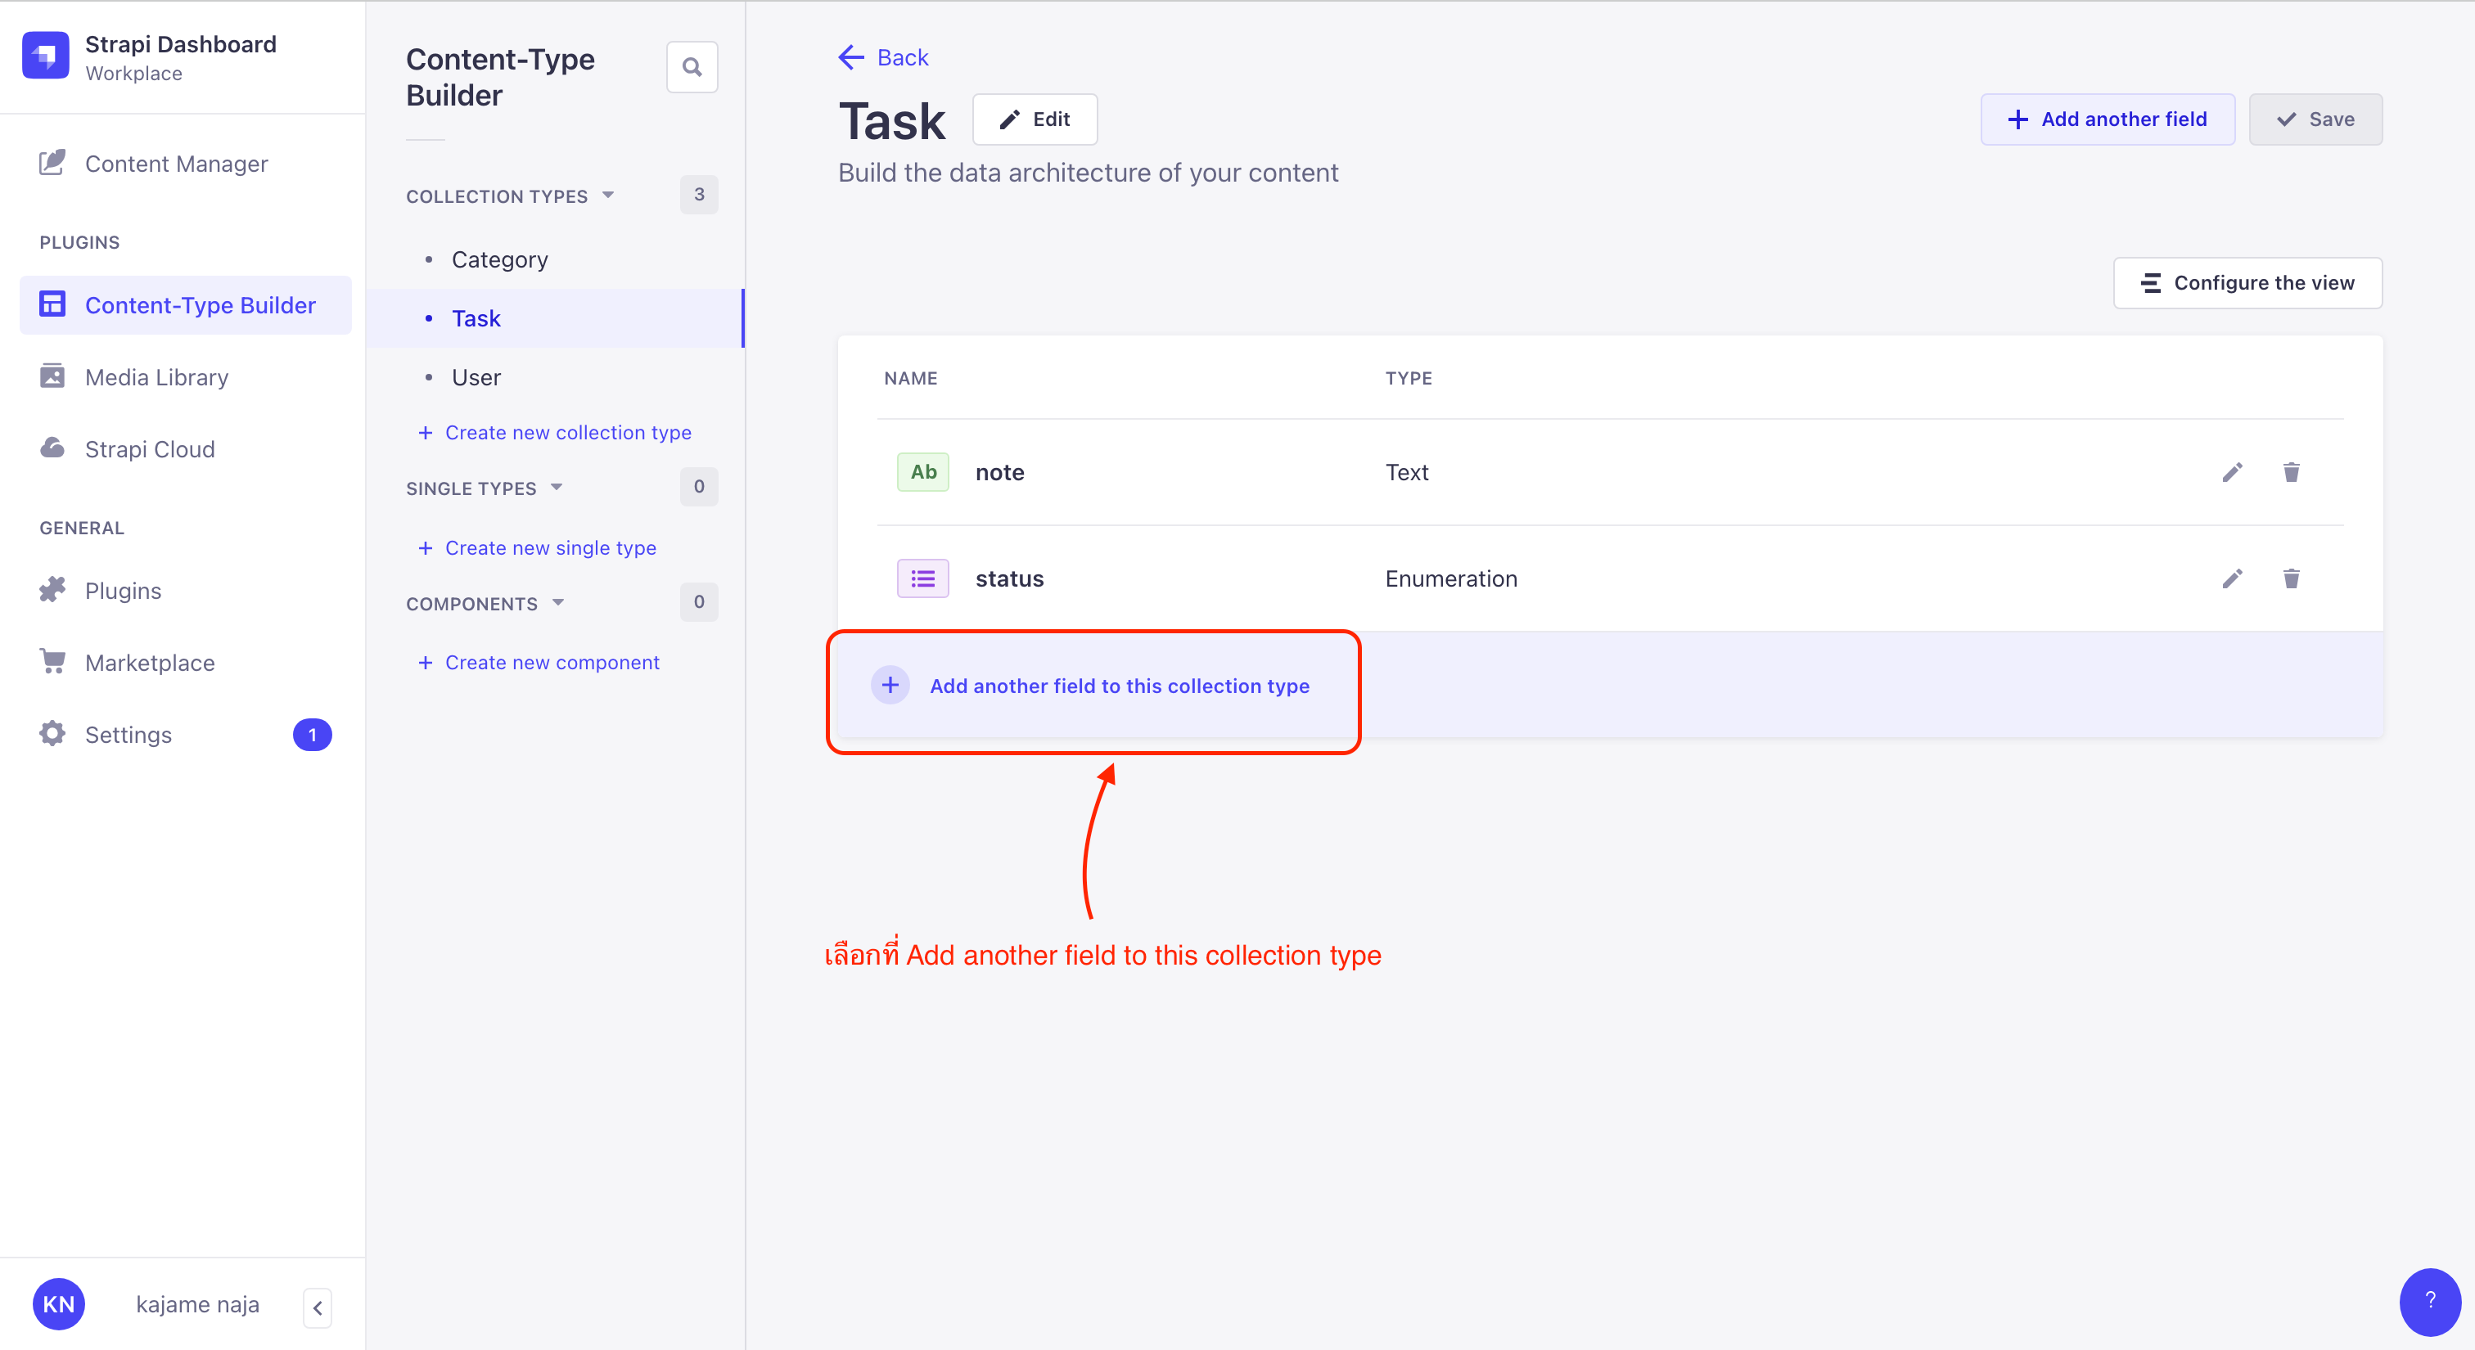Click the Content-Type Builder plugin icon

53,304
